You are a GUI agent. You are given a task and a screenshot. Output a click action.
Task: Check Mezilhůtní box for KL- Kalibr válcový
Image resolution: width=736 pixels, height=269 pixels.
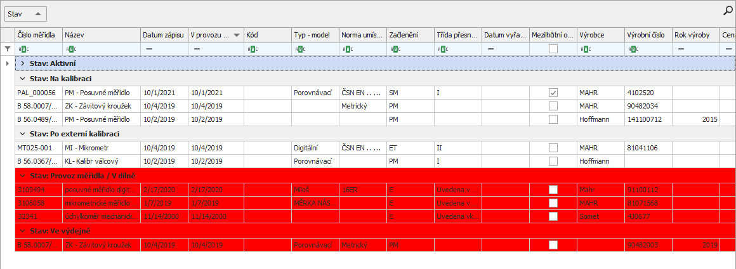pos(553,161)
